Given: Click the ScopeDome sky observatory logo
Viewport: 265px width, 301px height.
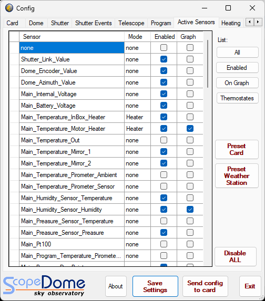Looking at the screenshot, I should click(x=44, y=286).
